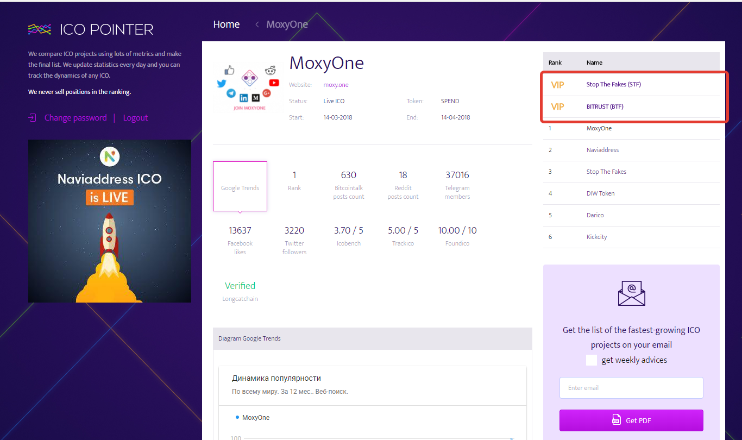
Task: Click the ICO POINTER site title text
Action: click(106, 29)
